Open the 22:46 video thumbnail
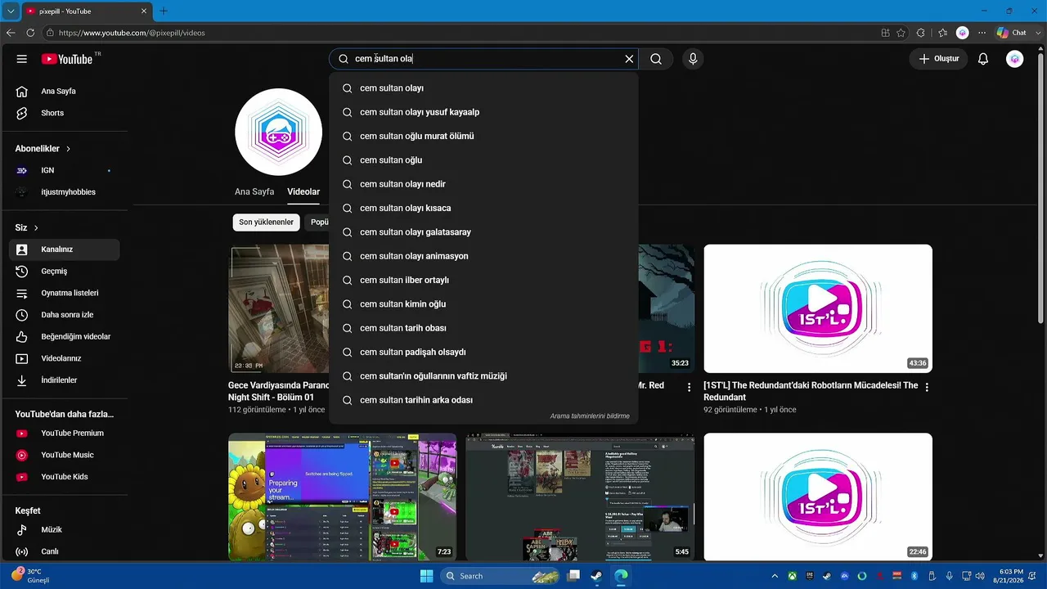Image resolution: width=1047 pixels, height=589 pixels. [818, 497]
